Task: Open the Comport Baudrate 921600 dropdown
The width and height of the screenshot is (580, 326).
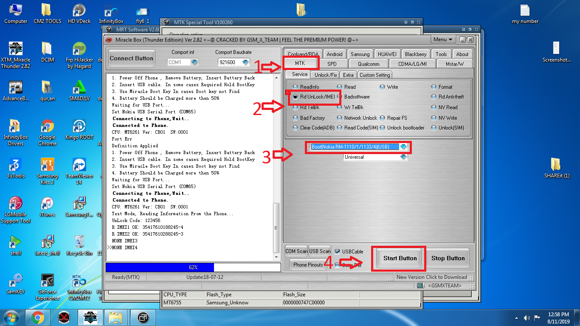Action: [x=245, y=62]
